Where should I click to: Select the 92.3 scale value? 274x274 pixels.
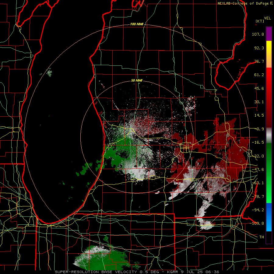(259, 48)
